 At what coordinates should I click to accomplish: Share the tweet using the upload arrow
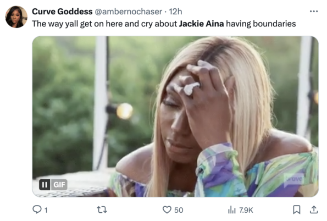314,209
